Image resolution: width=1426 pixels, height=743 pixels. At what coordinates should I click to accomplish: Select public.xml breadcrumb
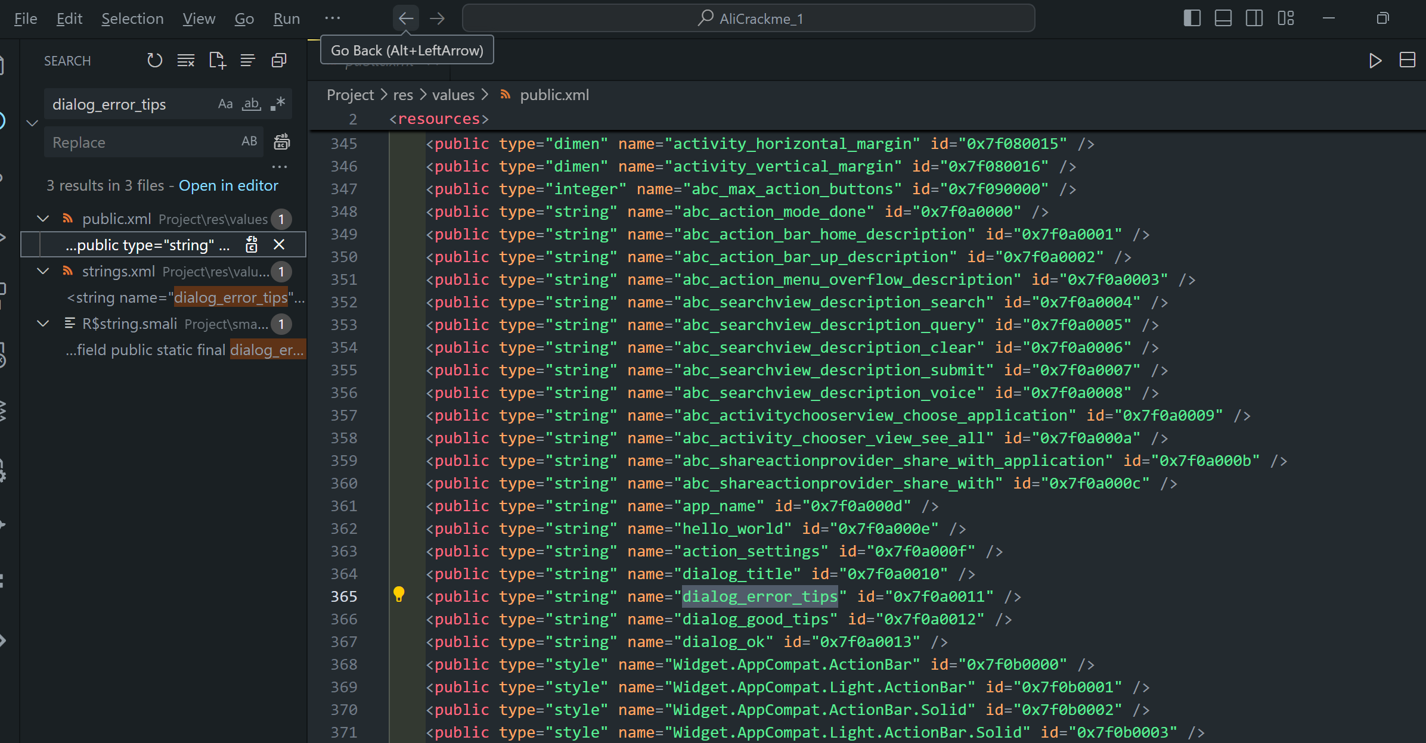554,95
